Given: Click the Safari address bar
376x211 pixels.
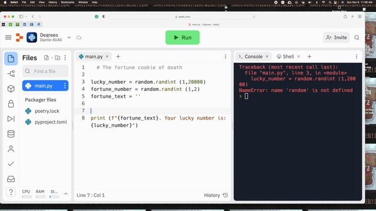Looking at the screenshot, I should pos(182,17).
